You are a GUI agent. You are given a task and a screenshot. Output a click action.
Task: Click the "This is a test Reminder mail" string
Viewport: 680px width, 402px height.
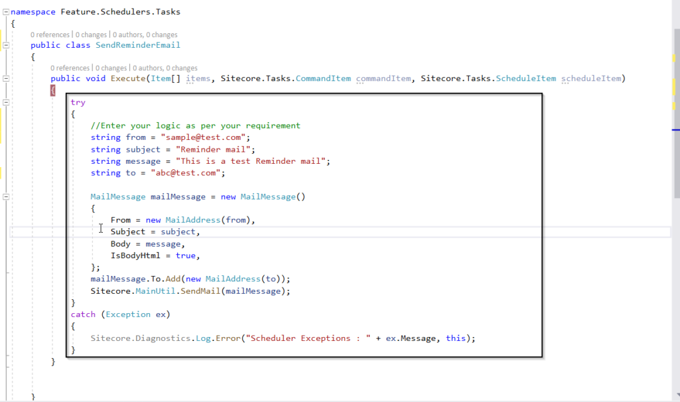click(252, 161)
